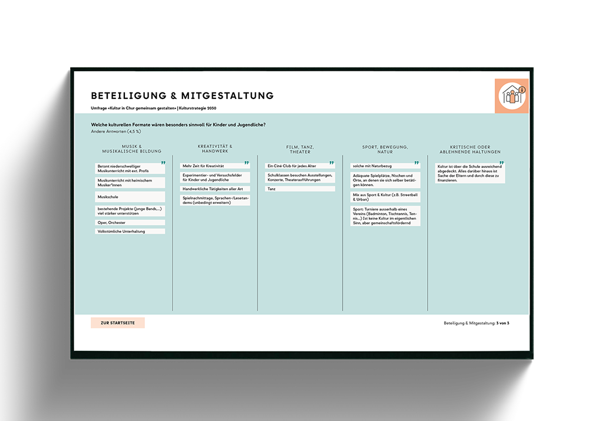Image resolution: width=589 pixels, height=421 pixels.
Task: Click card 'Experimentier- und Versuchsfelder'
Action: tap(215, 177)
